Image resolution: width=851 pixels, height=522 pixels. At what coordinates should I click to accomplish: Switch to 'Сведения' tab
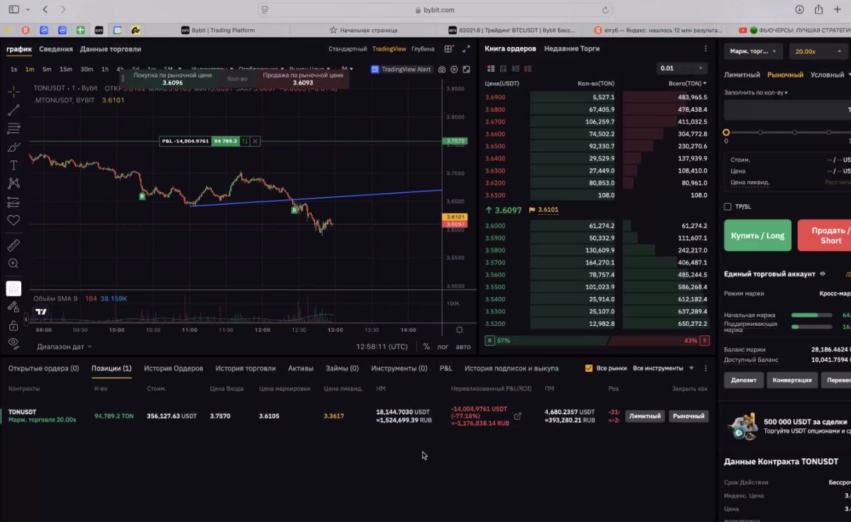(x=56, y=49)
